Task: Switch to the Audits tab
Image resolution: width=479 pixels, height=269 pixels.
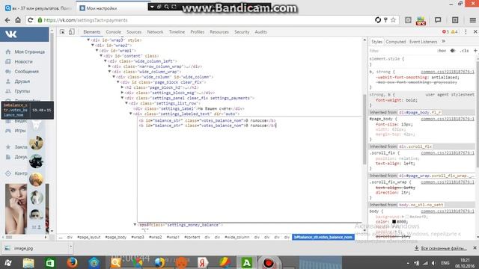Action: 260,31
